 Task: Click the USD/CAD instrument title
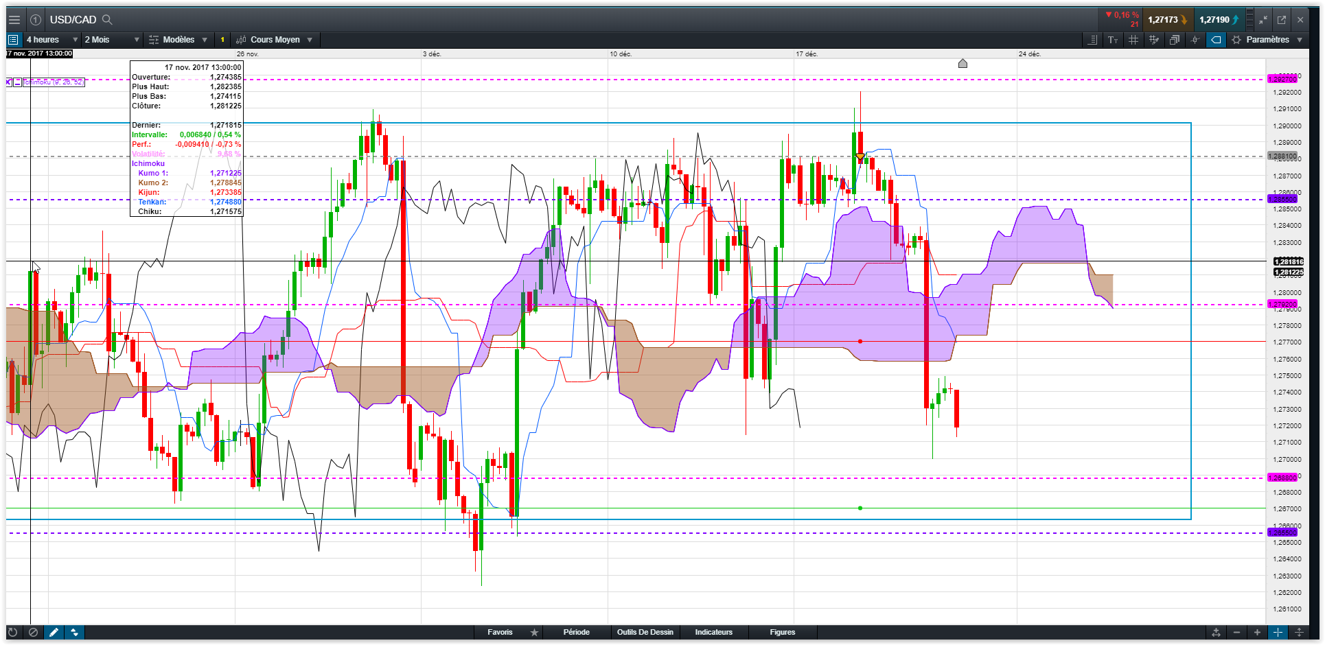(73, 20)
